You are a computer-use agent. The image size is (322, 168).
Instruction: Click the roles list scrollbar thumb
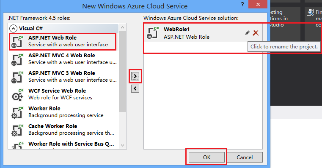point(123,71)
